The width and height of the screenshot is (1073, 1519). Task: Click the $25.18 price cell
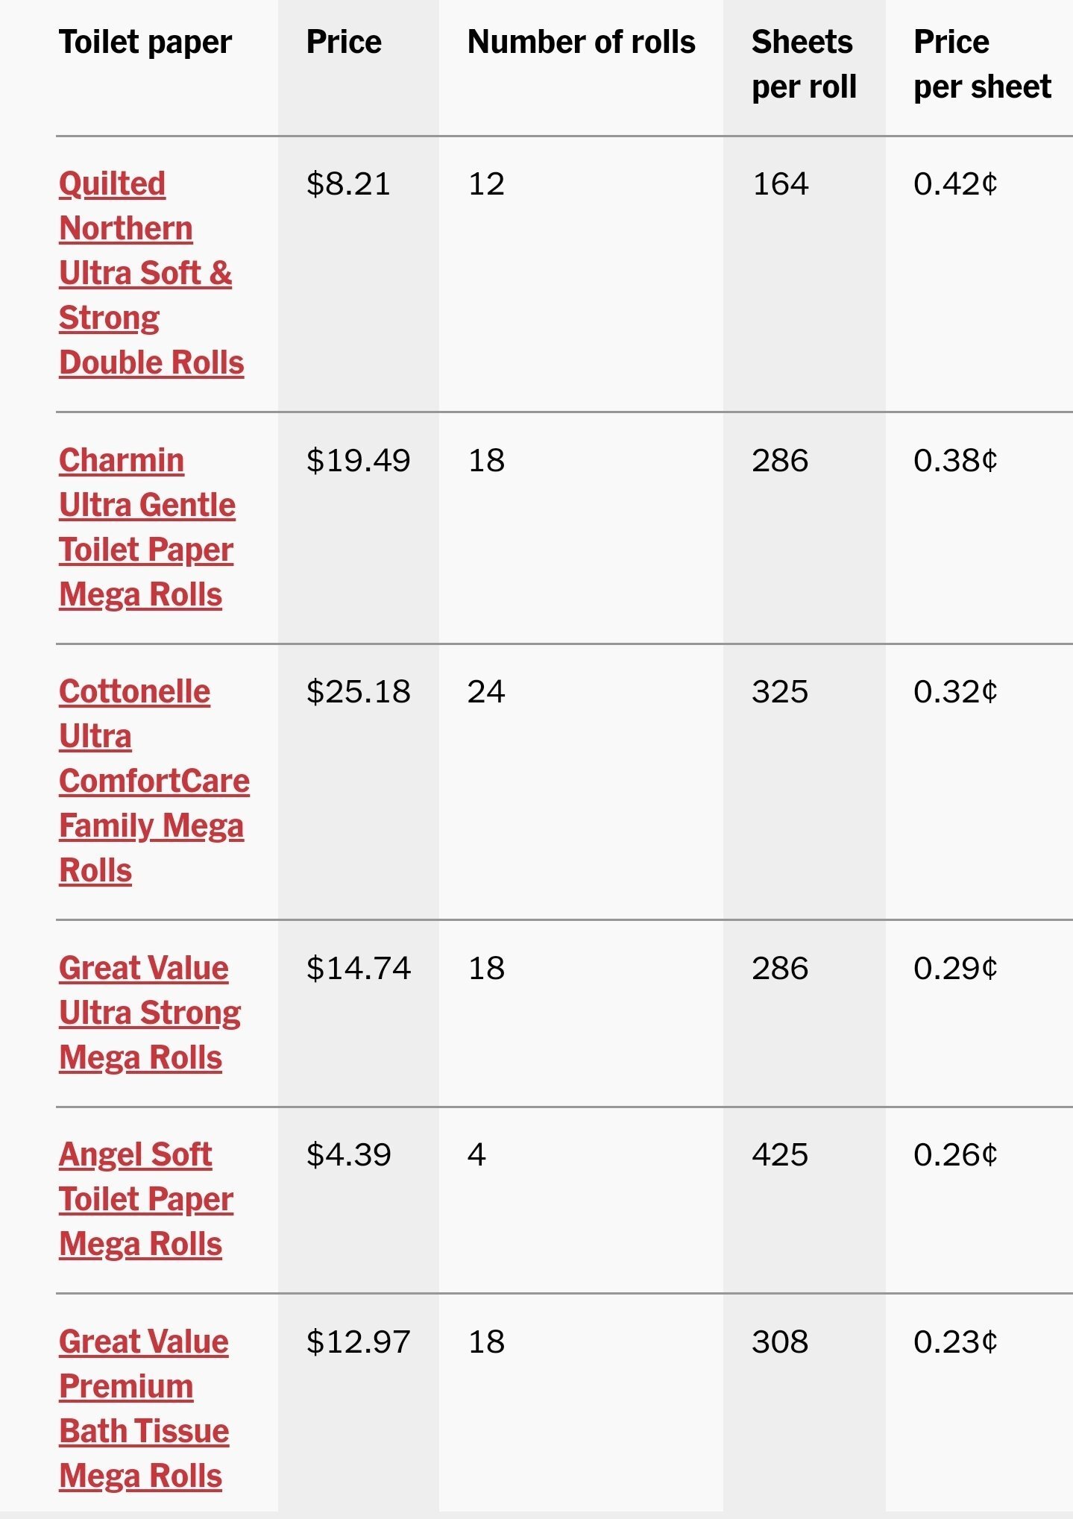(x=358, y=692)
